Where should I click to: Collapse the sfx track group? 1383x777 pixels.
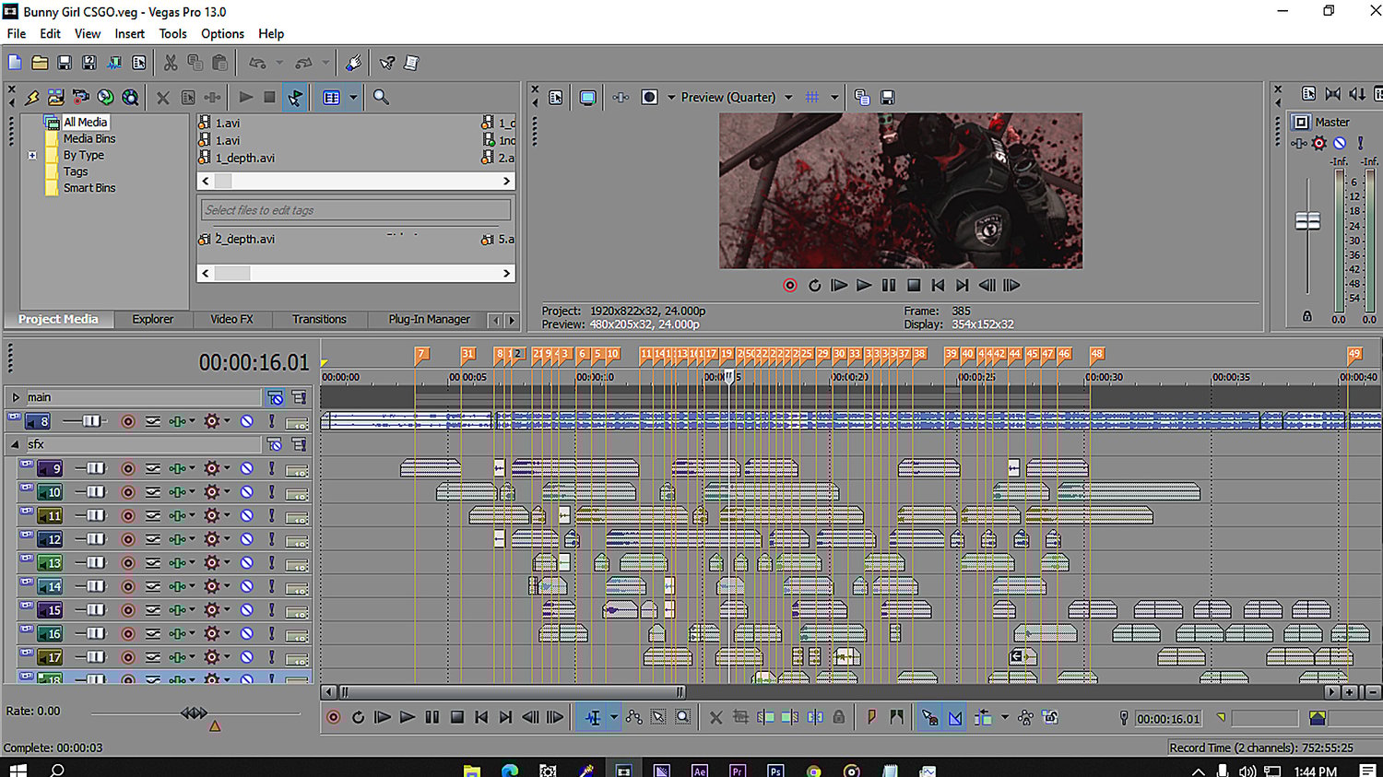tap(16, 444)
